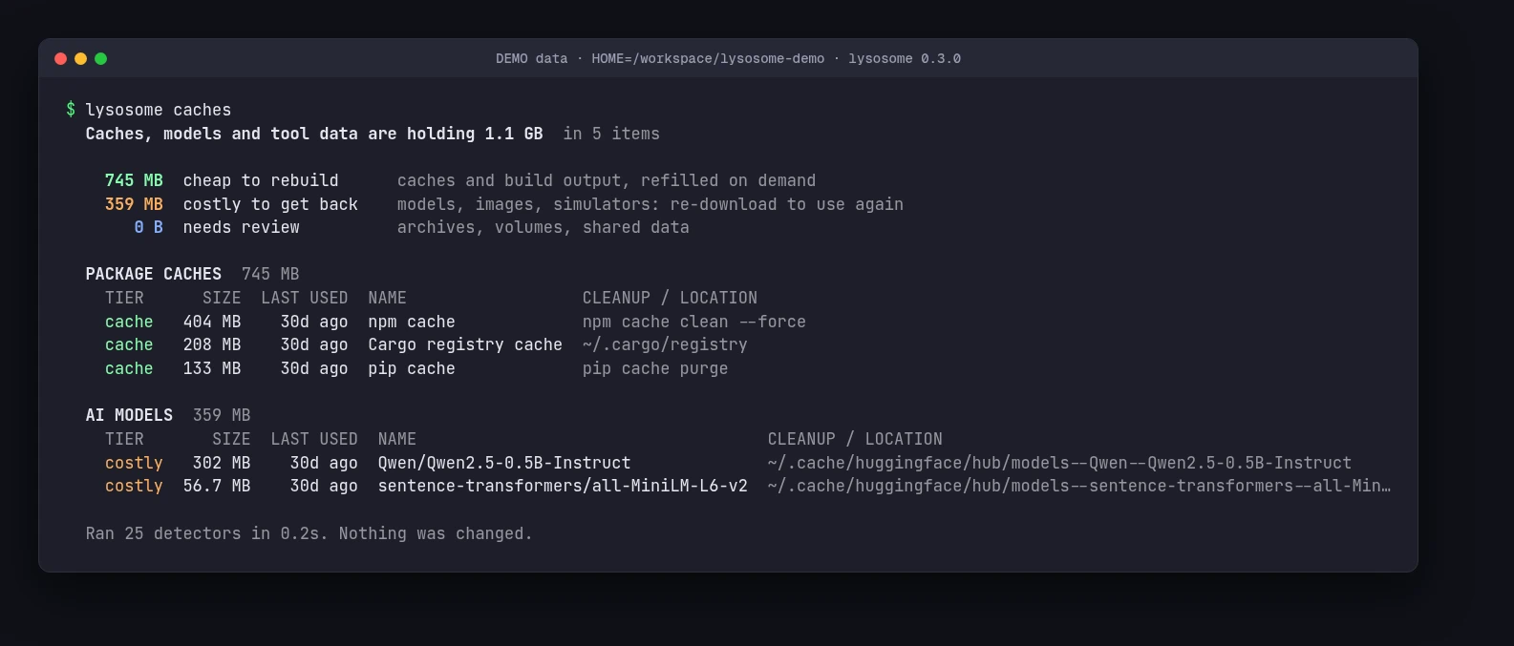Viewport: 1514px width, 646px height.
Task: Click the 'npm cache clean --force' command
Action: (x=694, y=322)
